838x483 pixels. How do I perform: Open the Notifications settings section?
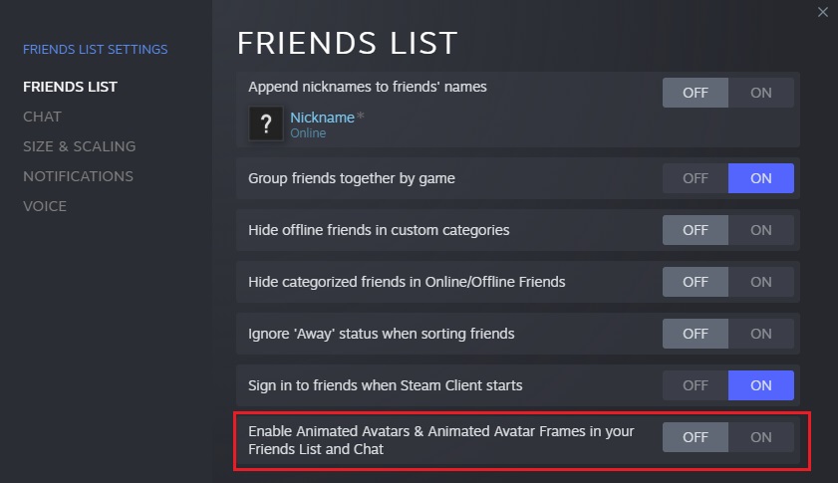click(x=78, y=176)
